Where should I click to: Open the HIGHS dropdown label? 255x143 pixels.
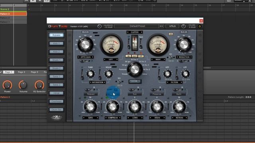pos(157,118)
